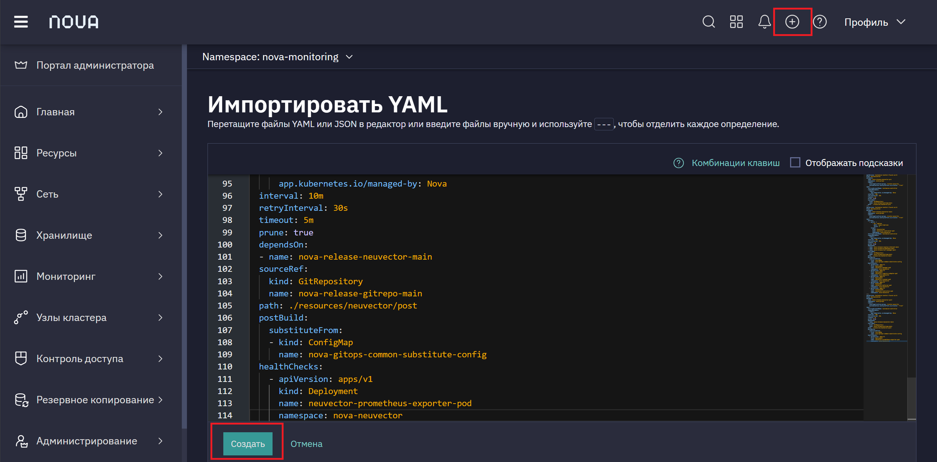Click 'kind: ConfigMap' line
Screen dimensions: 937x462
pos(316,342)
